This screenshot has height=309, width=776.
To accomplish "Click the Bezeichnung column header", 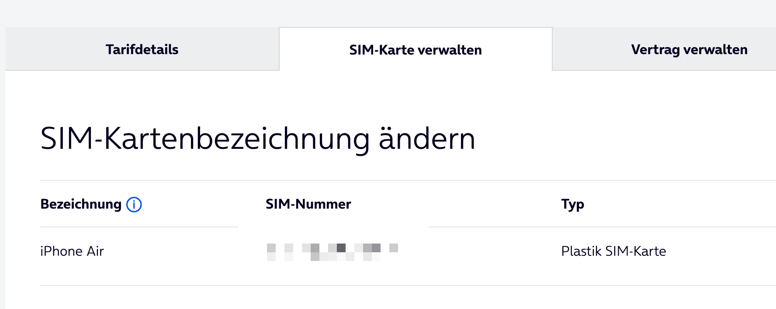I will click(x=81, y=204).
